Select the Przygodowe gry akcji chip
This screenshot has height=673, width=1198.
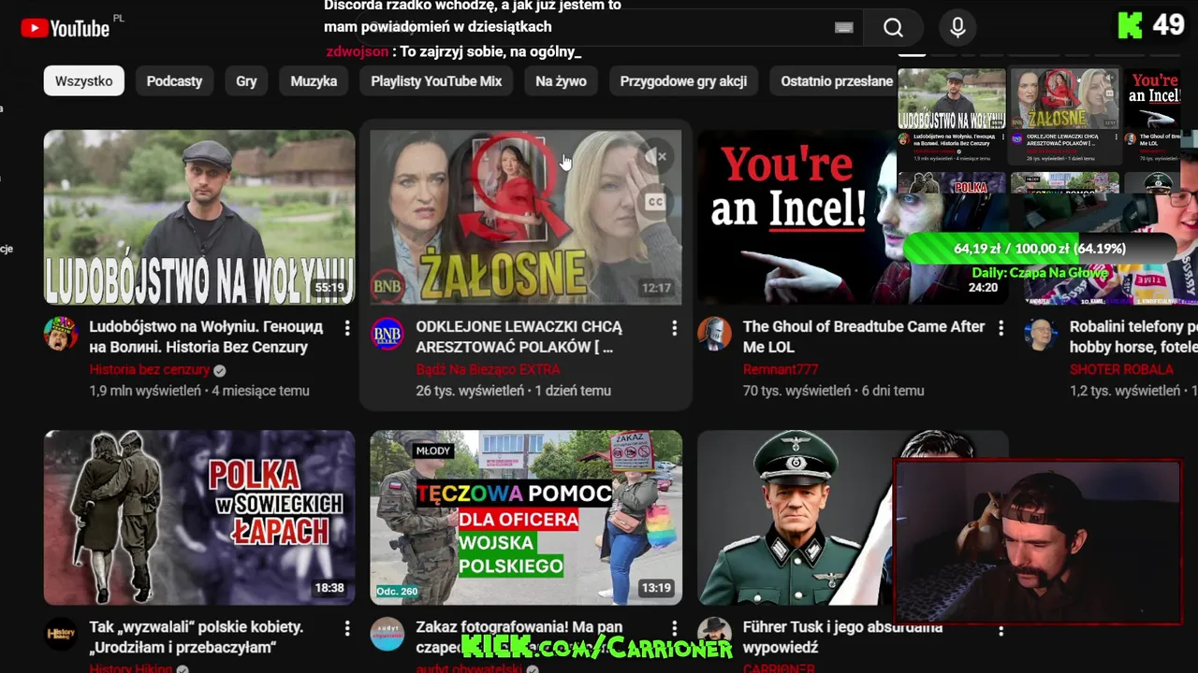pos(683,81)
